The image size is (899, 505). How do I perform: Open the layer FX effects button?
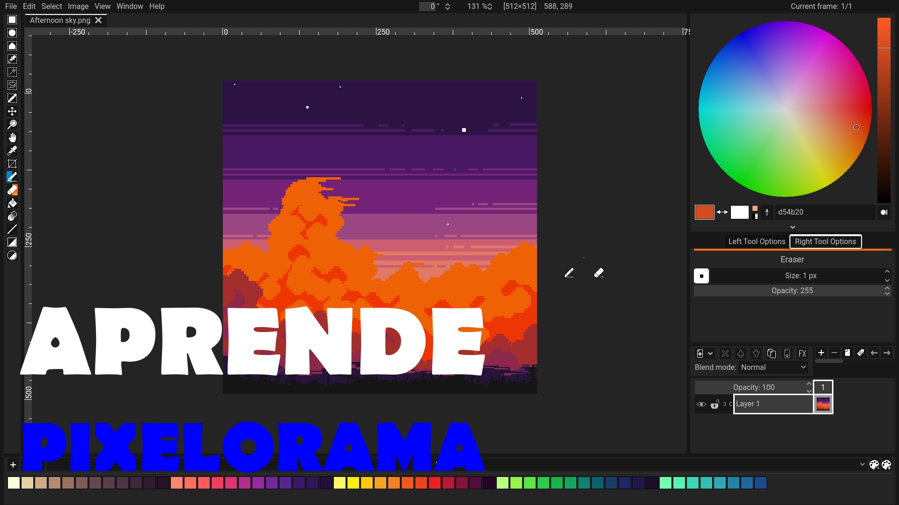(802, 353)
